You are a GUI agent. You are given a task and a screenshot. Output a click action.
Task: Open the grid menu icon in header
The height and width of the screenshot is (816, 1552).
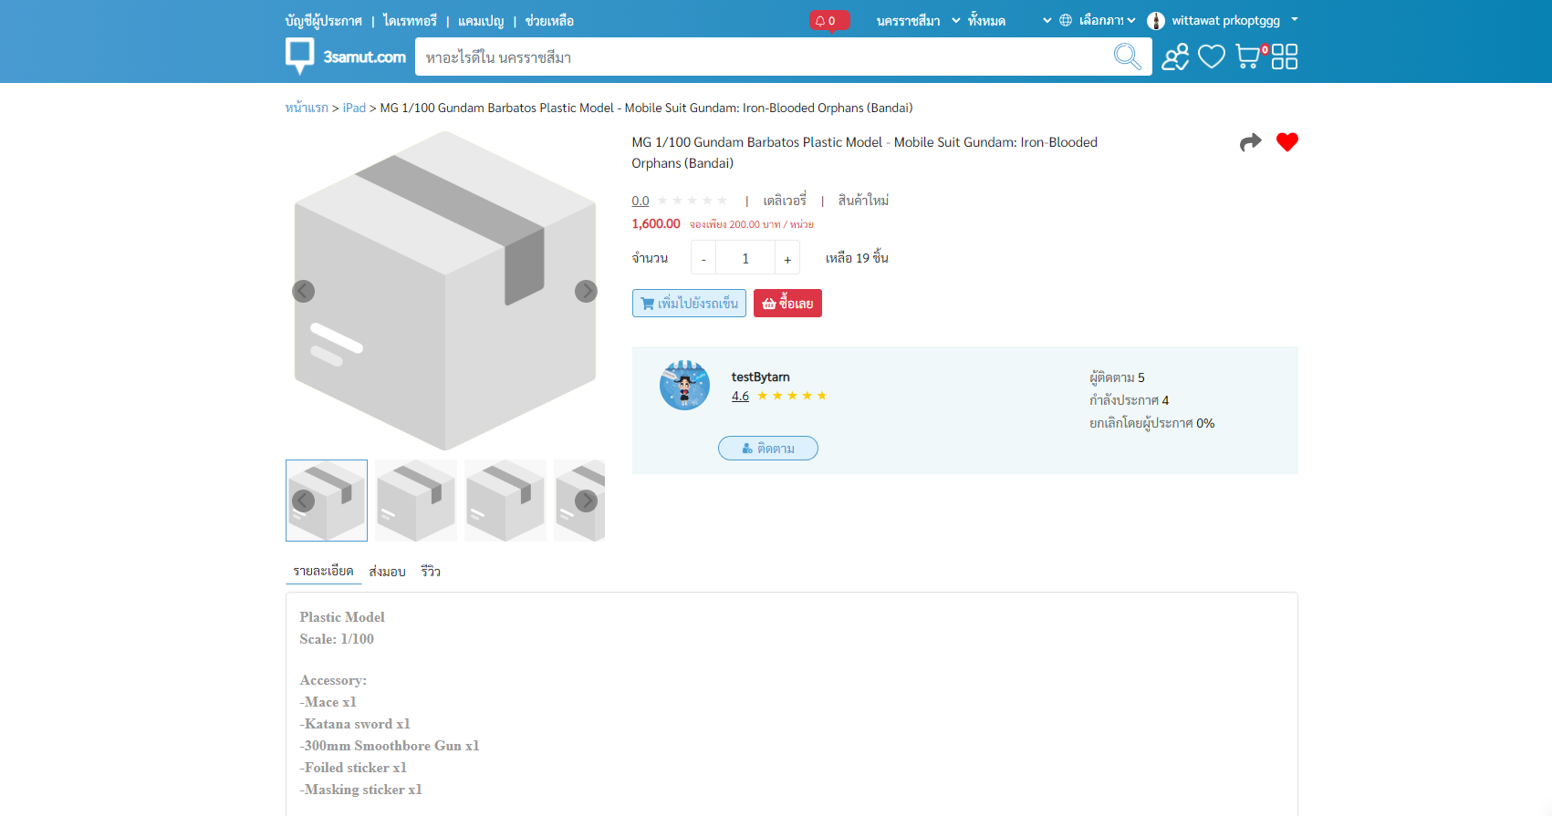point(1285,57)
